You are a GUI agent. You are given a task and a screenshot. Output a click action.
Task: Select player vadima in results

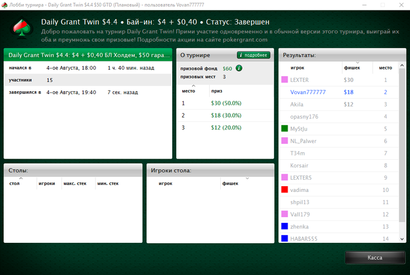click(339, 190)
